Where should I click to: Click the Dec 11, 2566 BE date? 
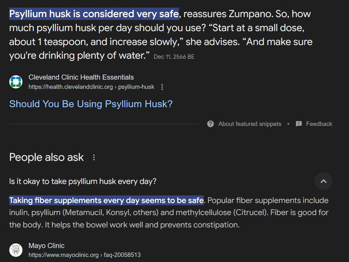point(174,57)
